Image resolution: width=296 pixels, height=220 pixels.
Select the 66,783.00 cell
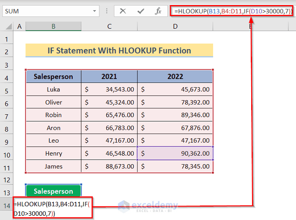pyautogui.click(x=109, y=128)
